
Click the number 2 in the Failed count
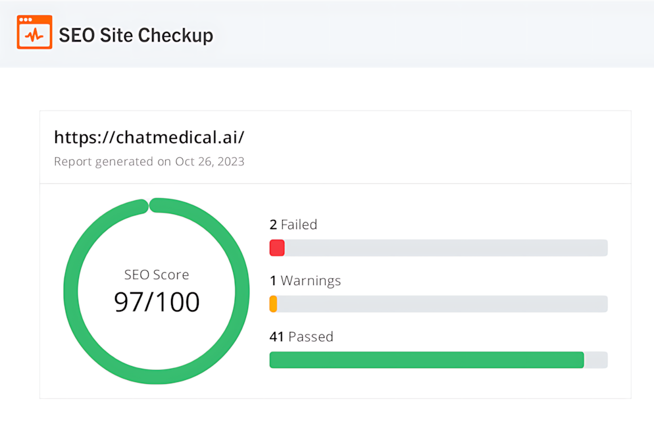pos(273,225)
